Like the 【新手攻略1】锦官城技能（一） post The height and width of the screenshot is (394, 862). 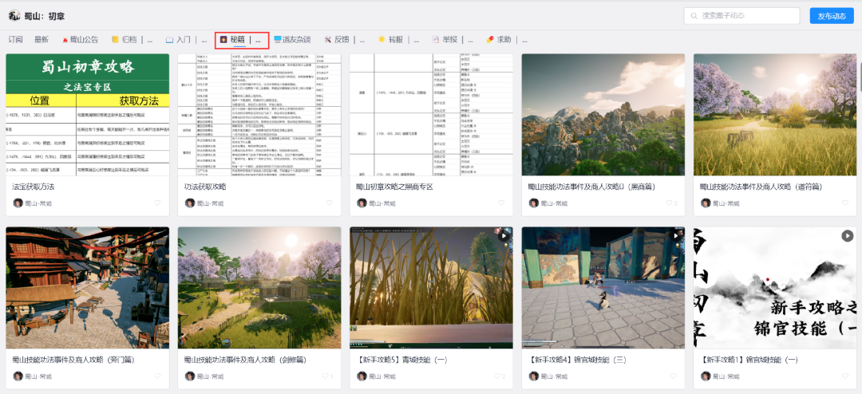845,376
